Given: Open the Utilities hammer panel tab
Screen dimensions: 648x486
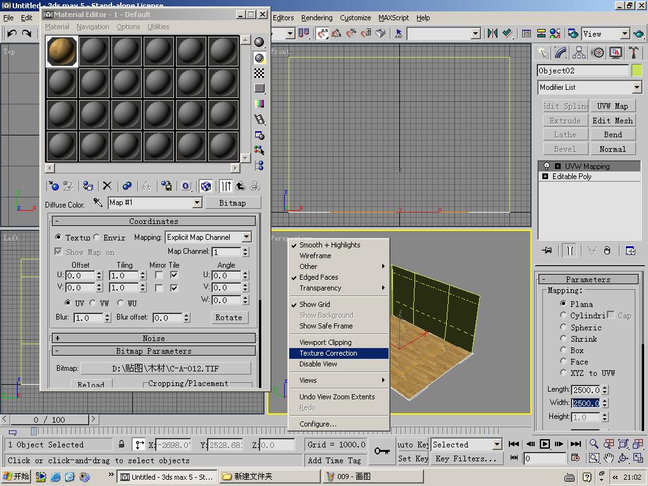Looking at the screenshot, I should [634, 53].
